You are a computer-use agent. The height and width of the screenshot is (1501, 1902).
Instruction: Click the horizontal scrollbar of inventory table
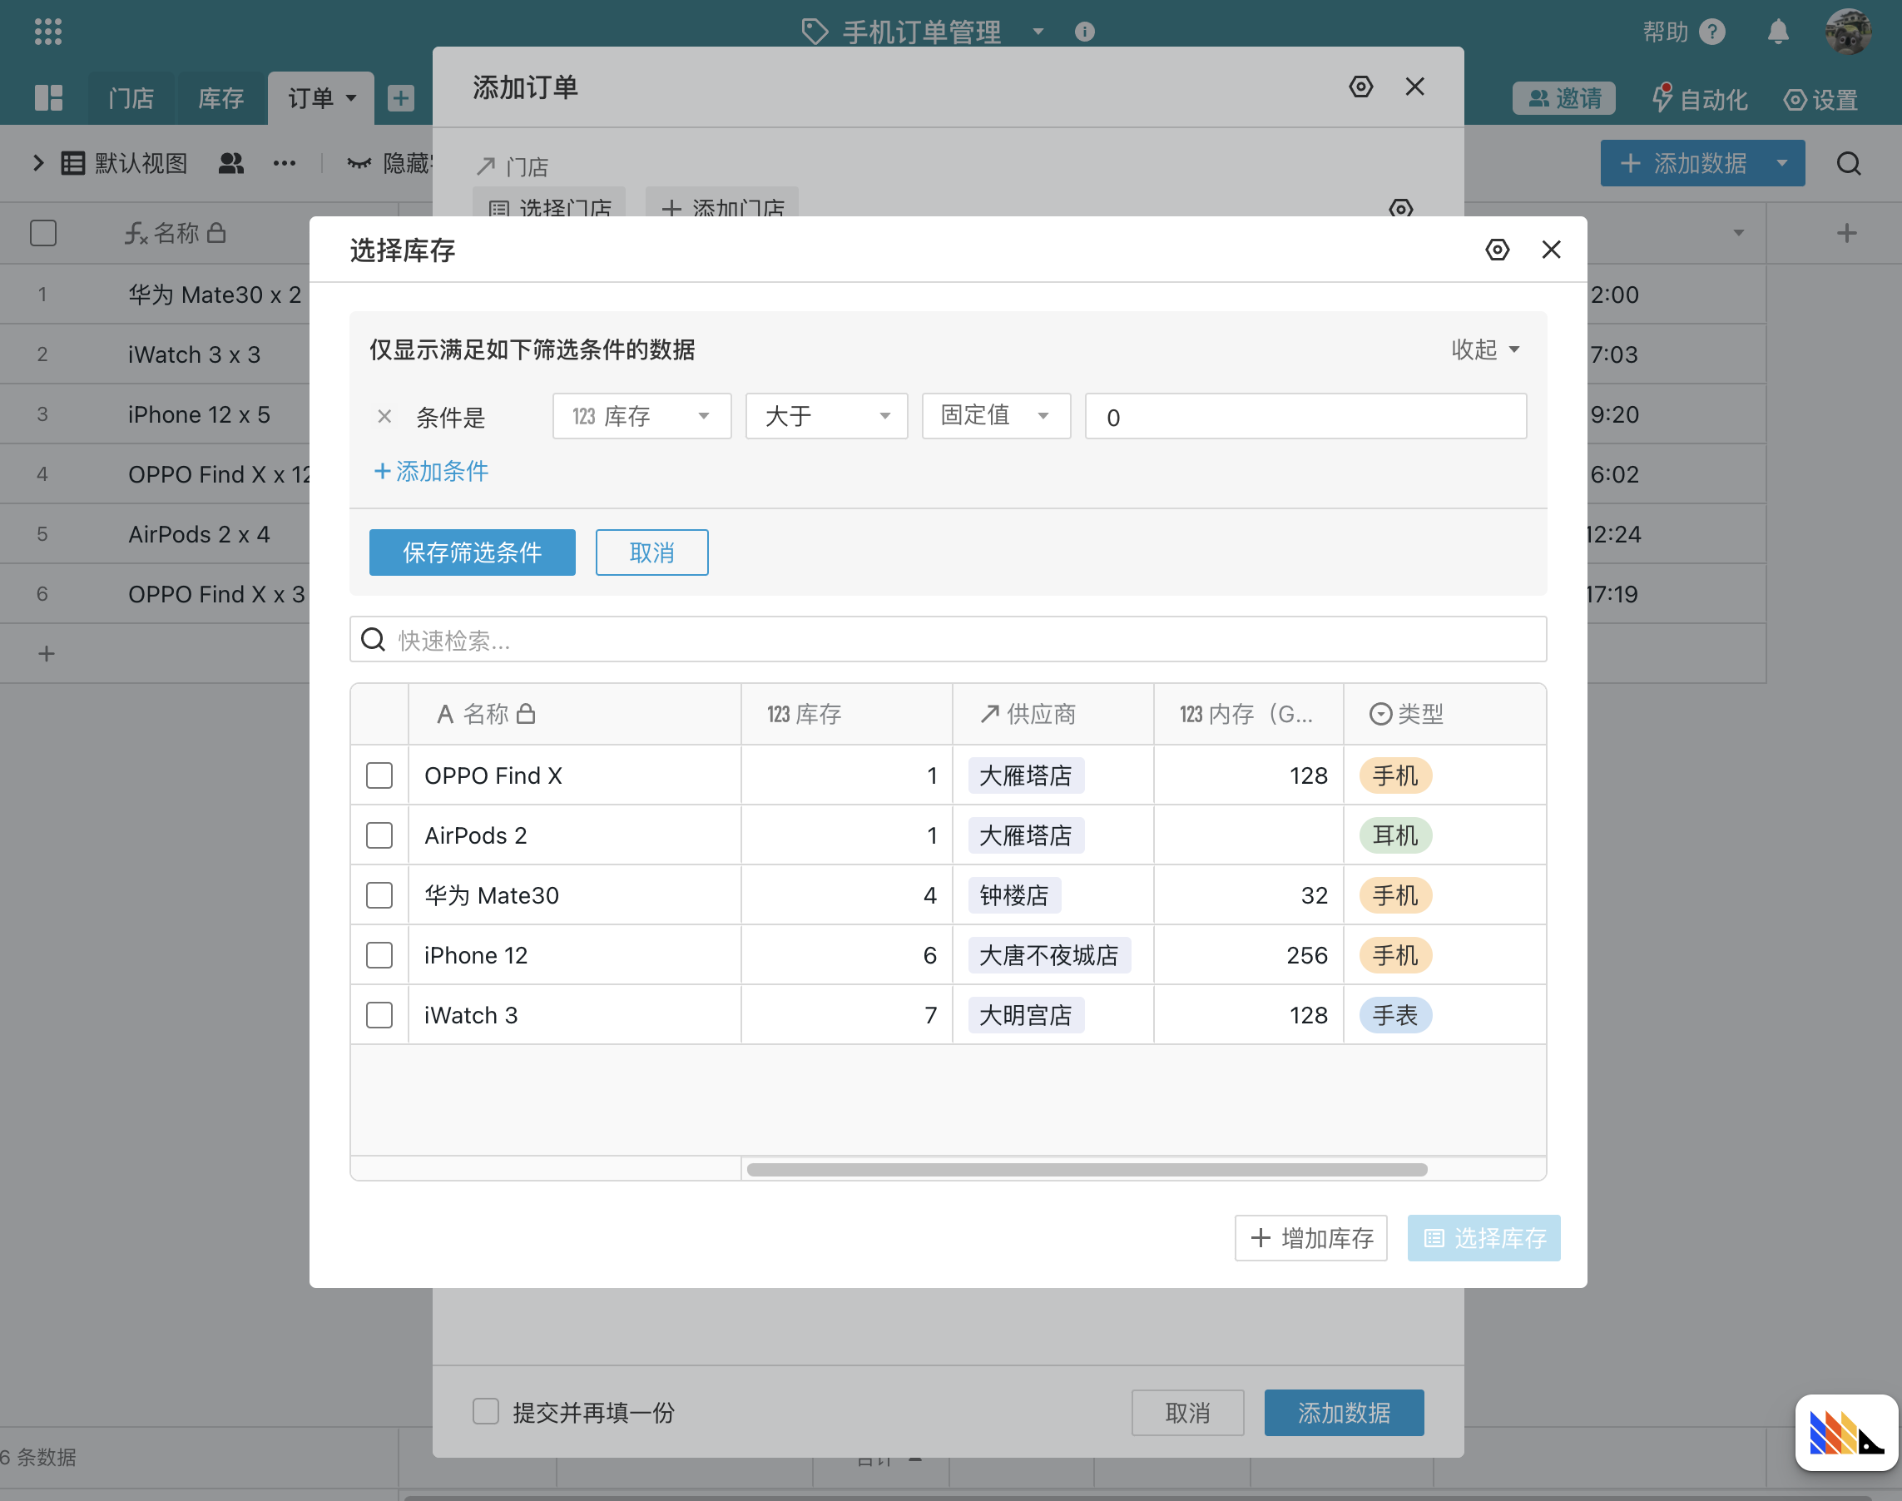click(x=1087, y=1170)
